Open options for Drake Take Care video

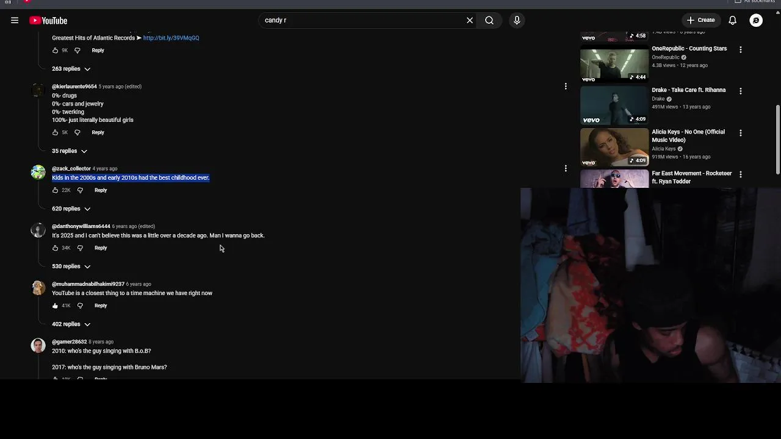(x=741, y=91)
